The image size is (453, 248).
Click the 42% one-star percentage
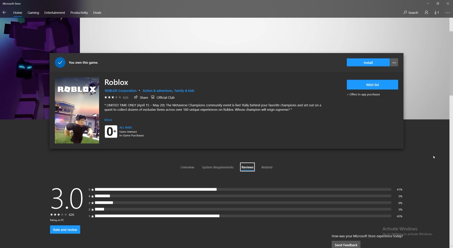[x=400, y=216]
